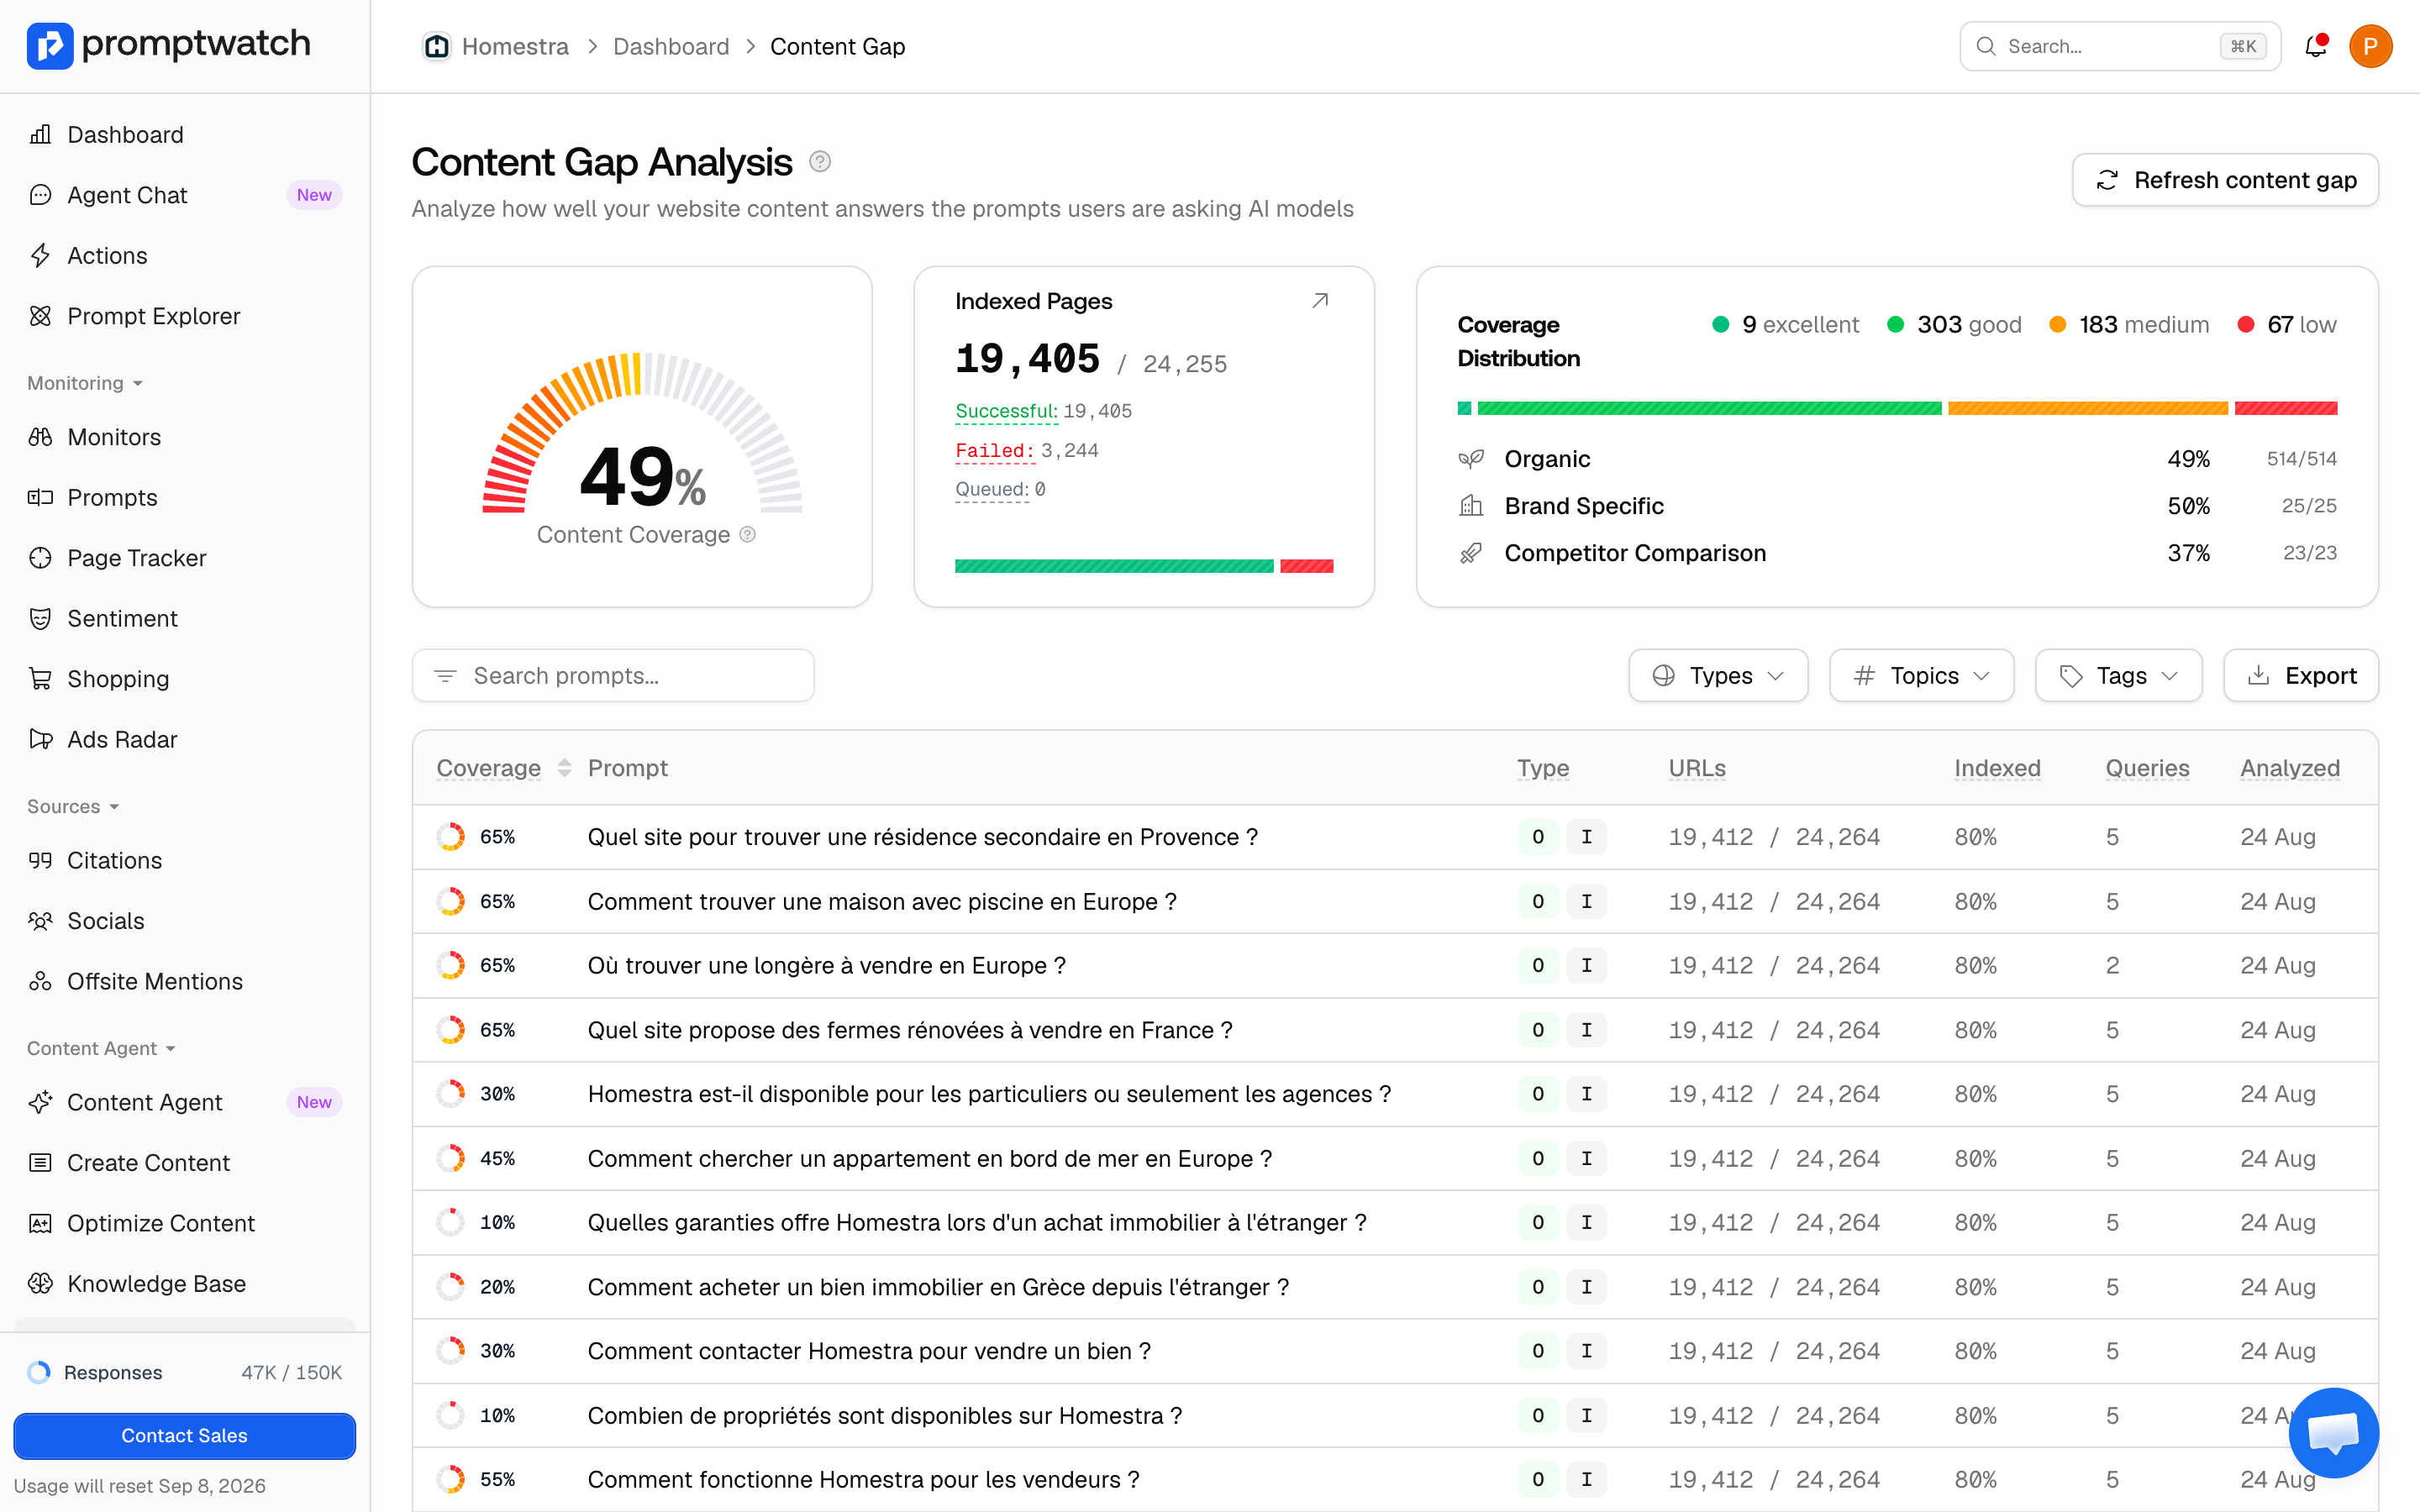Click the Failed pages label

click(994, 450)
